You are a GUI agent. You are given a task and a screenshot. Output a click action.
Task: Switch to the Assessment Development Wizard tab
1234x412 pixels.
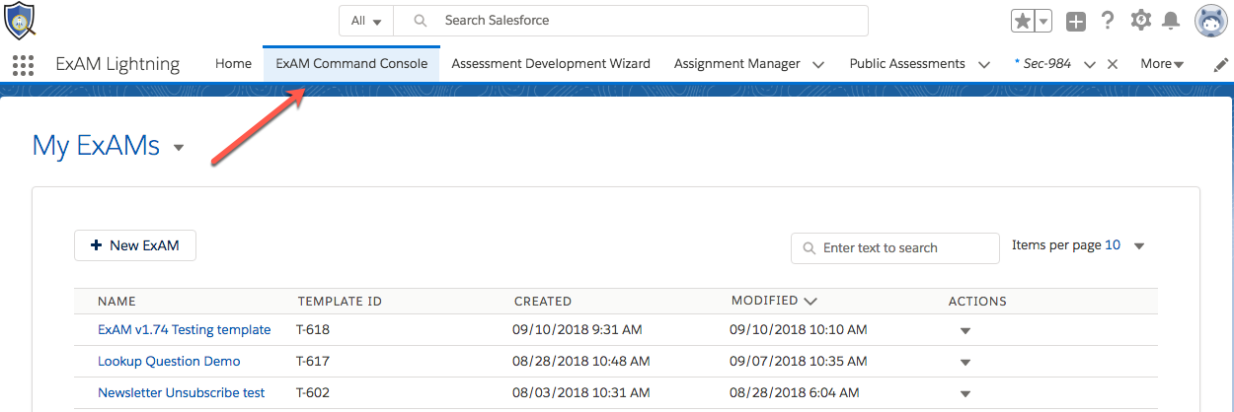(551, 64)
